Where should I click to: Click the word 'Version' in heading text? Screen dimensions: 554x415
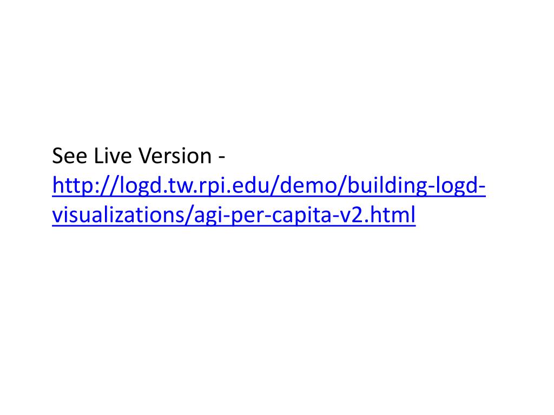[175, 156]
